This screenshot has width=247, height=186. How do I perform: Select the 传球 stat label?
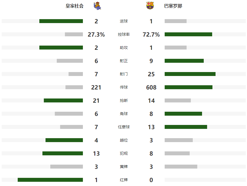click(x=124, y=88)
